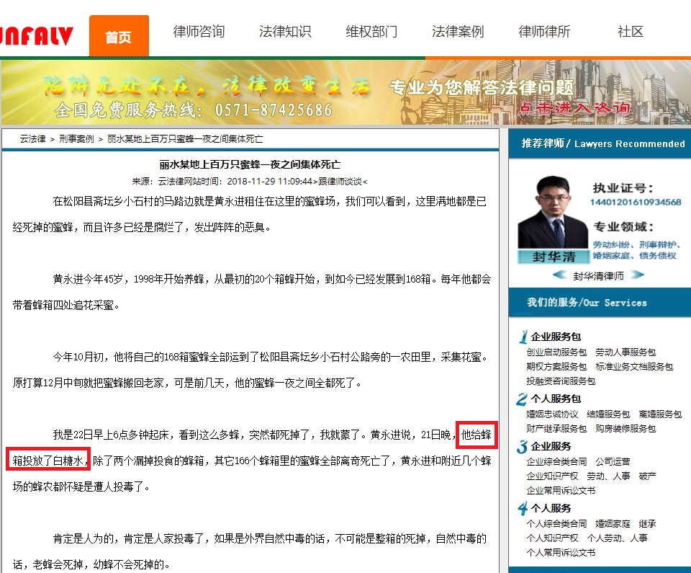Open 封华清律师 link
This screenshot has height=573, width=691.
pyautogui.click(x=598, y=276)
